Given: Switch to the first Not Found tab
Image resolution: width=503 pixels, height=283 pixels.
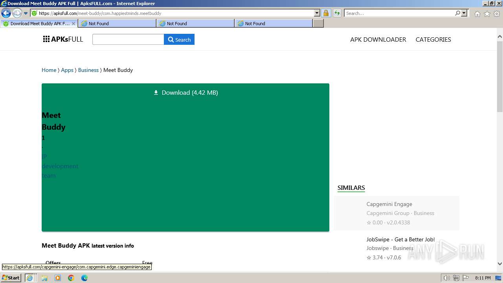Looking at the screenshot, I should coord(117,24).
